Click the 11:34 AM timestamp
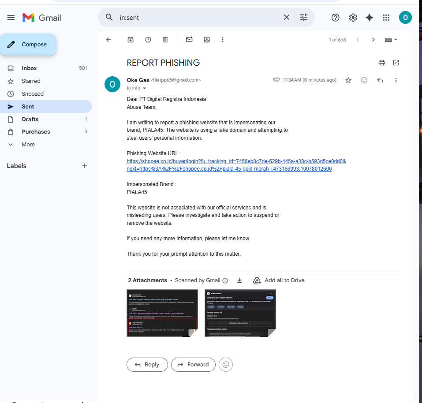The image size is (422, 403). [310, 80]
